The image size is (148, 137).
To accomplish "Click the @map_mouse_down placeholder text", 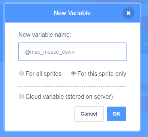I will pos(49,52).
